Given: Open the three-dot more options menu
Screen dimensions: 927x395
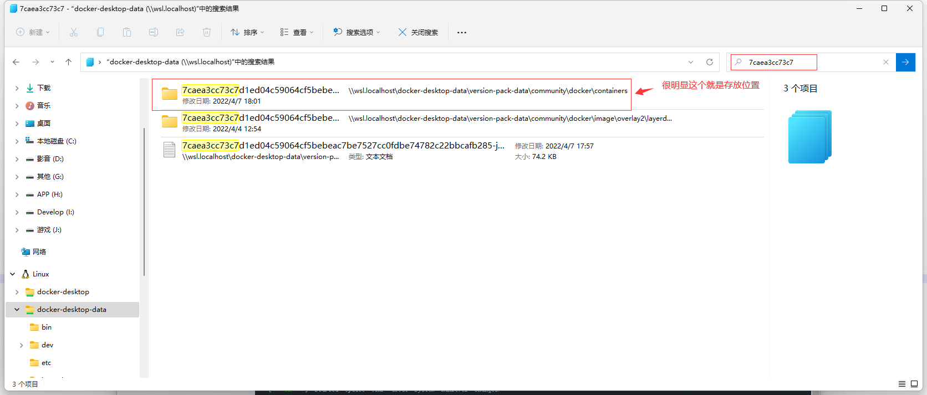Looking at the screenshot, I should point(462,32).
